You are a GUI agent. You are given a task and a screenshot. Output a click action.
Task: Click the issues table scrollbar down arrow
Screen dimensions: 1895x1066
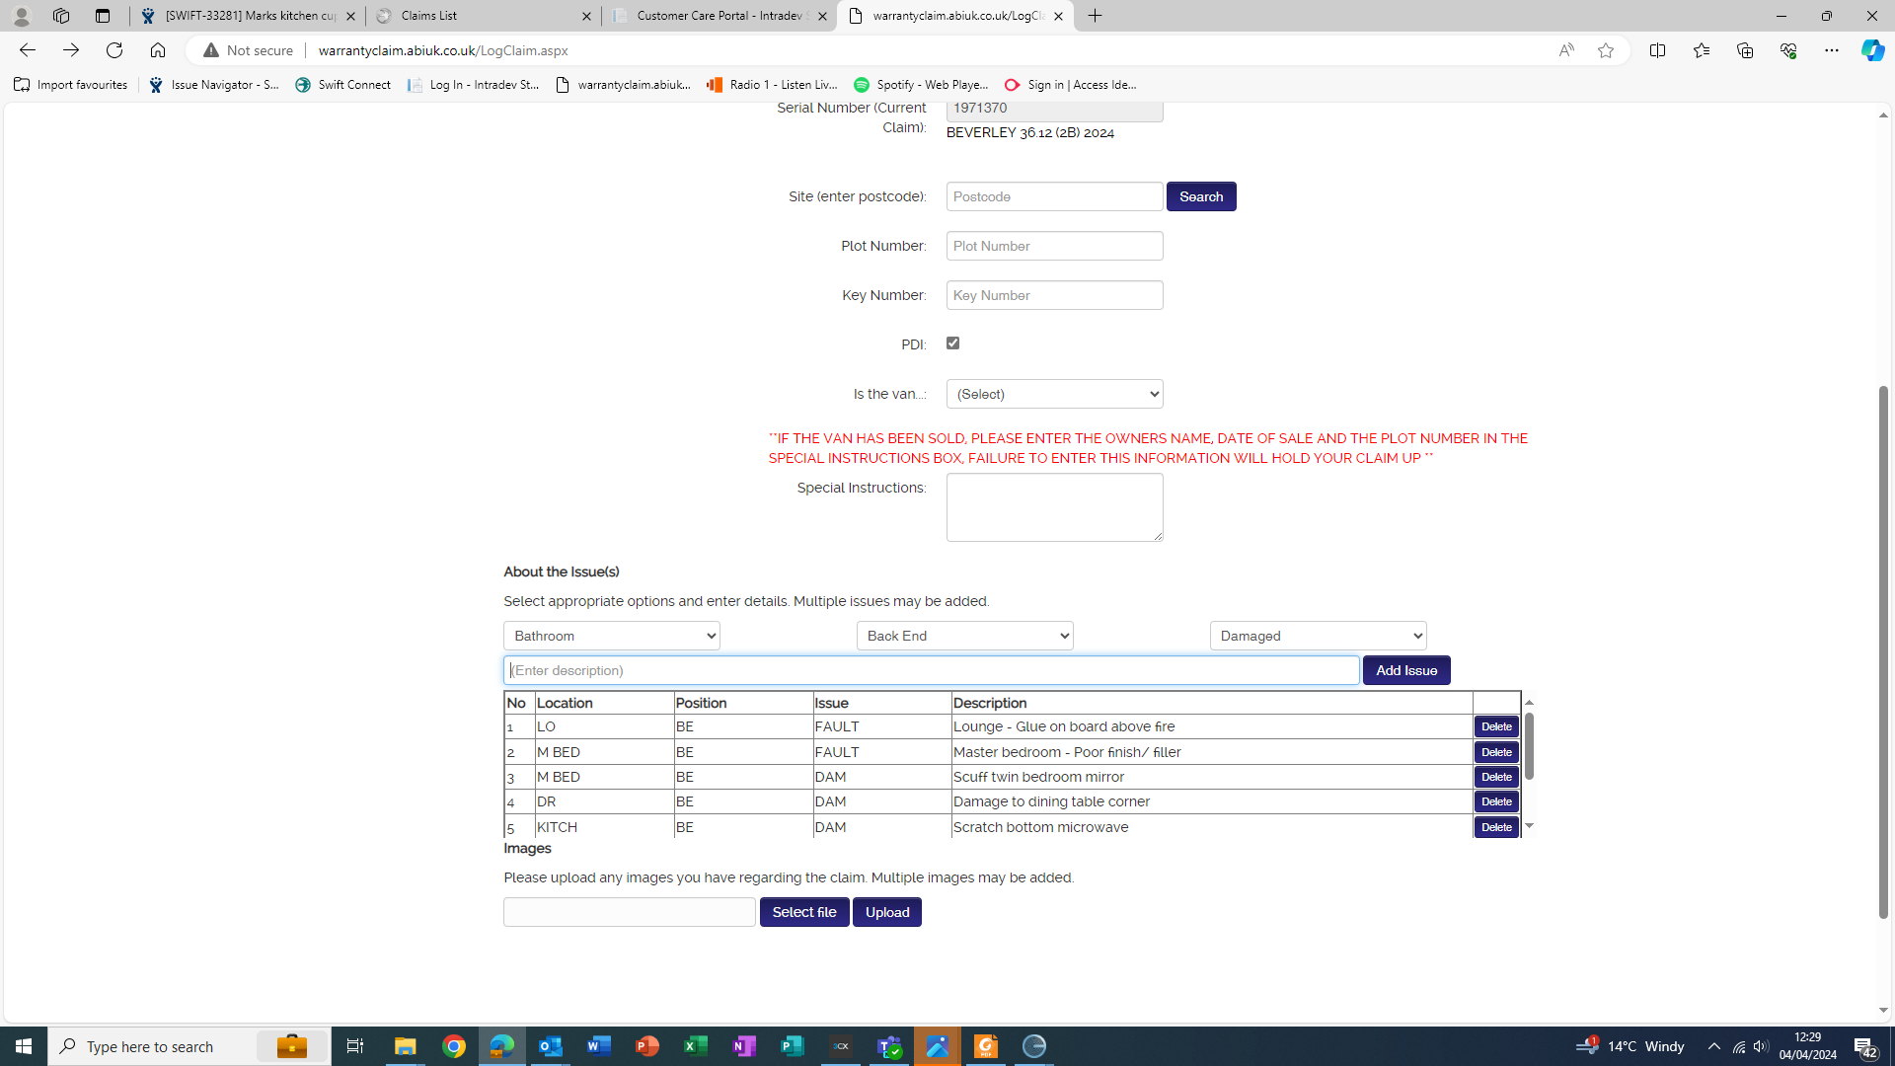pyautogui.click(x=1529, y=825)
